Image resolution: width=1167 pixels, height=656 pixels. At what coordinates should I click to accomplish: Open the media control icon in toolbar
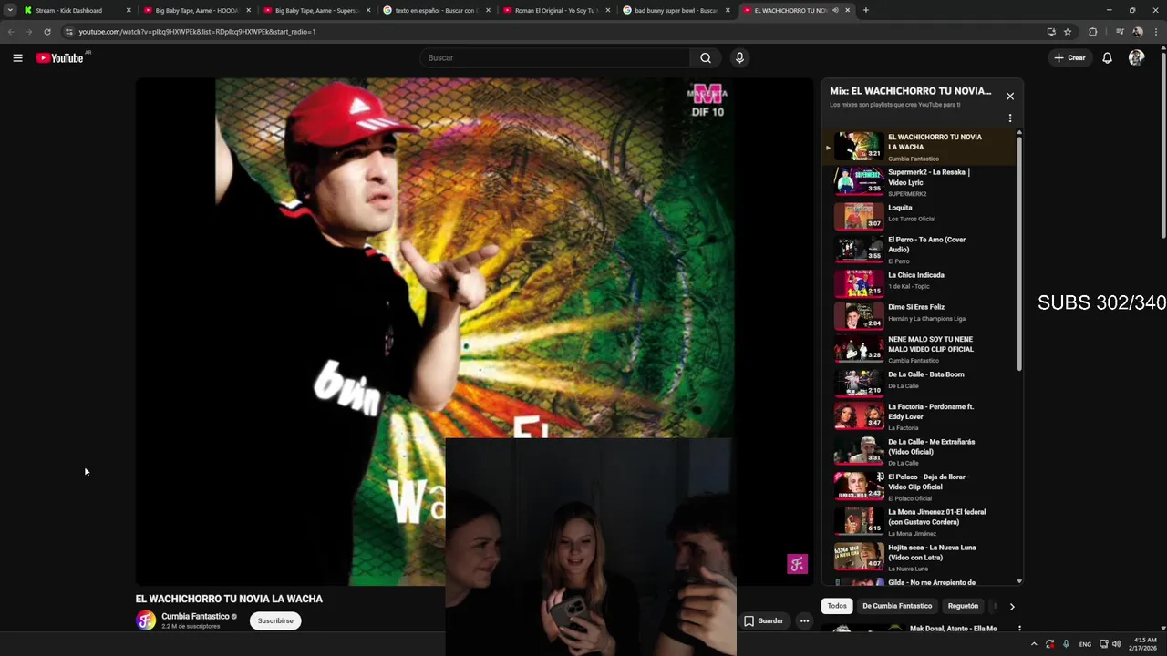click(x=1120, y=31)
